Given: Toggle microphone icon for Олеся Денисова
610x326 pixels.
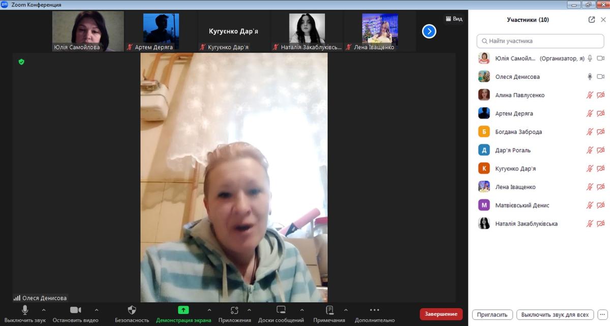Looking at the screenshot, I should click(x=590, y=77).
